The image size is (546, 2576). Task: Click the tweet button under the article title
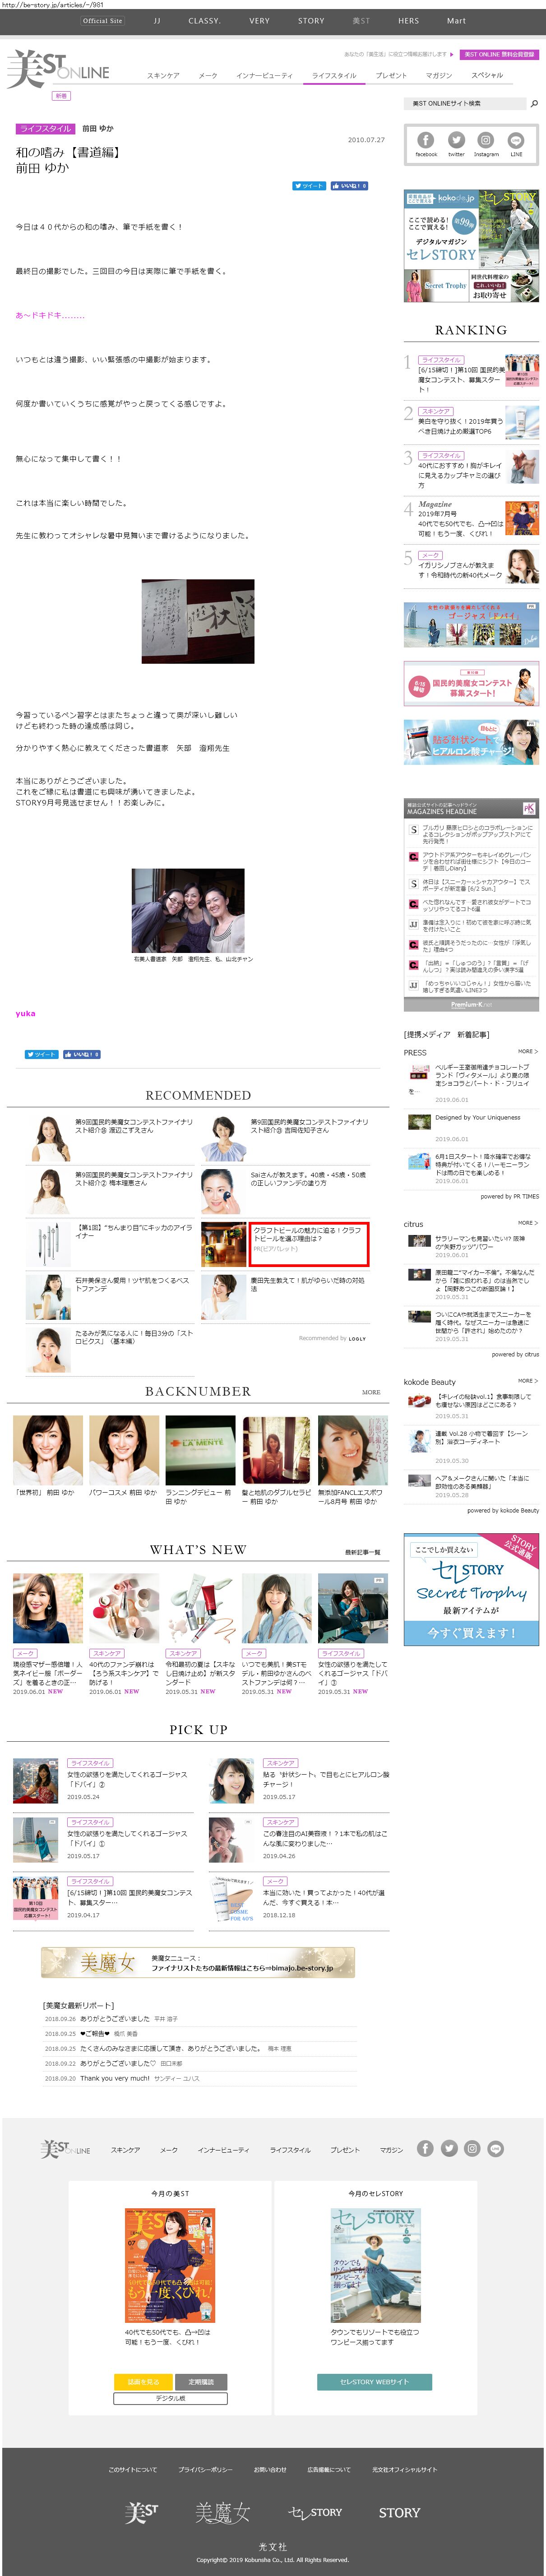[x=309, y=186]
